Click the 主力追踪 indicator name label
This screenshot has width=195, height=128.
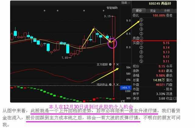click(x=102, y=65)
